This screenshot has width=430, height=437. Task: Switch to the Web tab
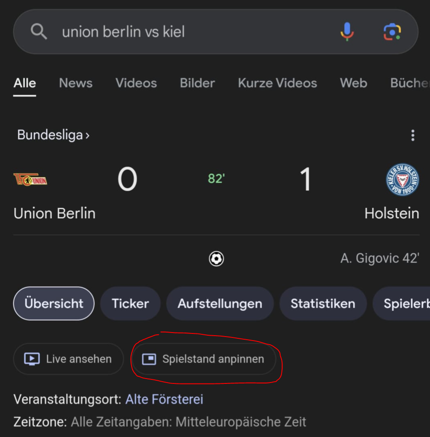click(353, 83)
